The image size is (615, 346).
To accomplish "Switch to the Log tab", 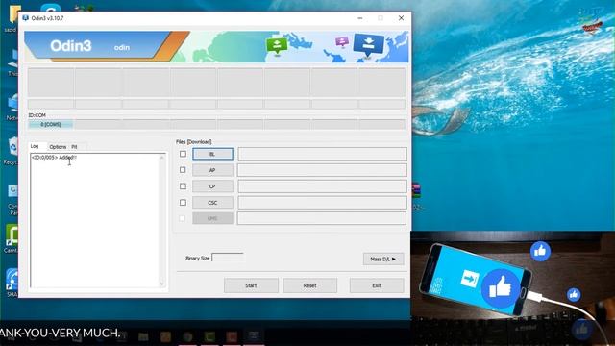I will [x=35, y=146].
